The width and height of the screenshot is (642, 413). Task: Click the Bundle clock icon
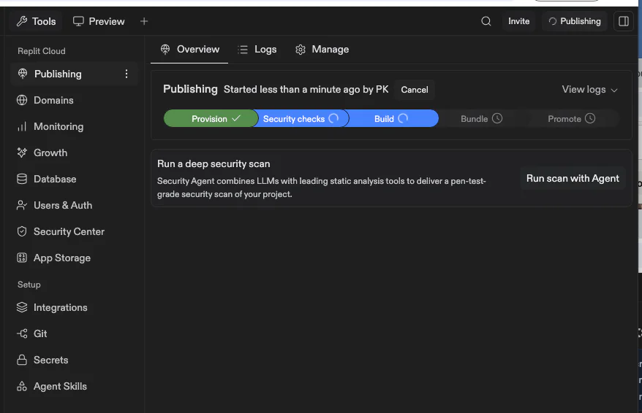coord(497,118)
